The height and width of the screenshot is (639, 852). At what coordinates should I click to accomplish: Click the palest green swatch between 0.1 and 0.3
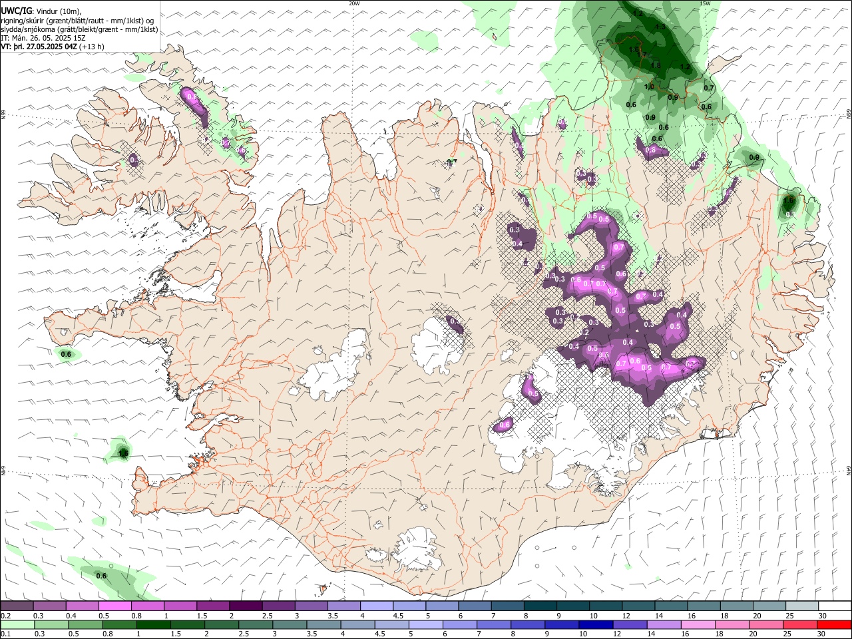17,625
